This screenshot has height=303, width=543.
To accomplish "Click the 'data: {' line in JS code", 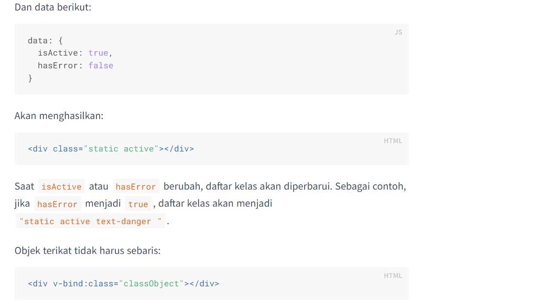I will point(45,40).
